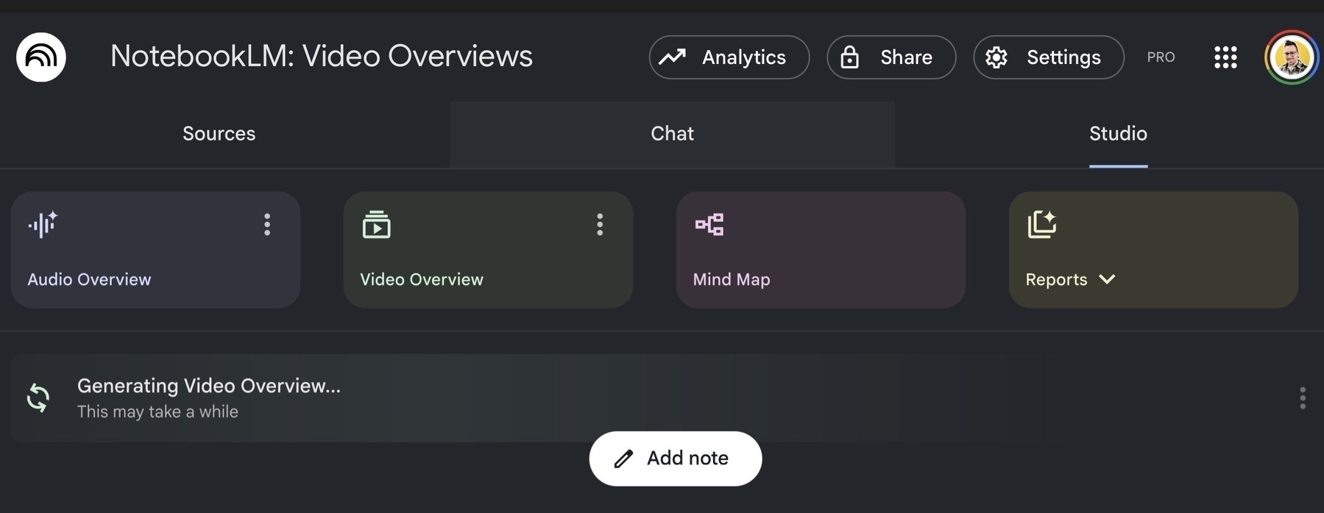
Task: Click the Reports sparkle icon
Action: pyautogui.click(x=1041, y=224)
